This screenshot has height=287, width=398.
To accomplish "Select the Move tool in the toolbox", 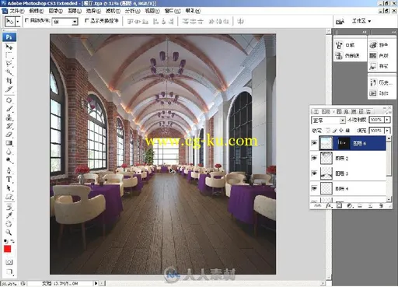I will [x=9, y=47].
